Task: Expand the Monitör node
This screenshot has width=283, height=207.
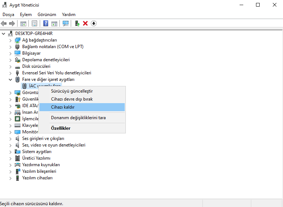Action: [x=11, y=132]
